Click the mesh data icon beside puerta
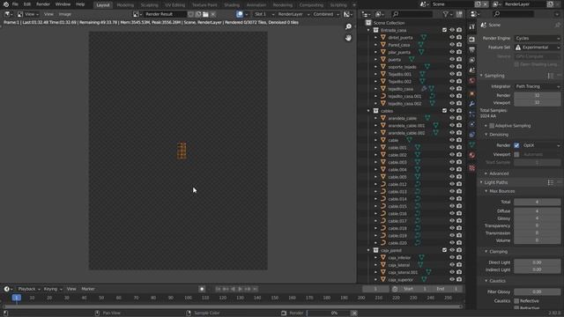This screenshot has height=317, width=564. [412, 59]
